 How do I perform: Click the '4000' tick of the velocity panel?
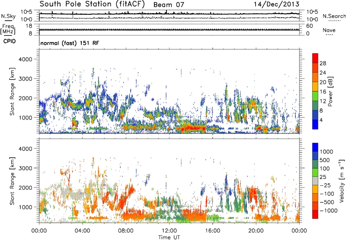coord(25,149)
